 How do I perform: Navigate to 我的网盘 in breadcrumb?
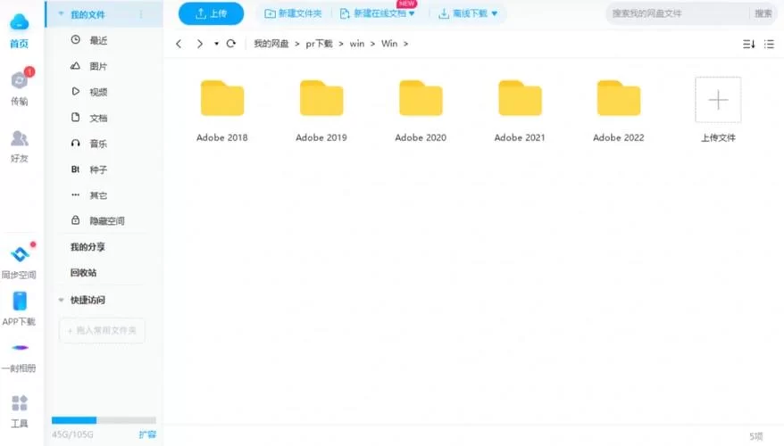pos(271,44)
